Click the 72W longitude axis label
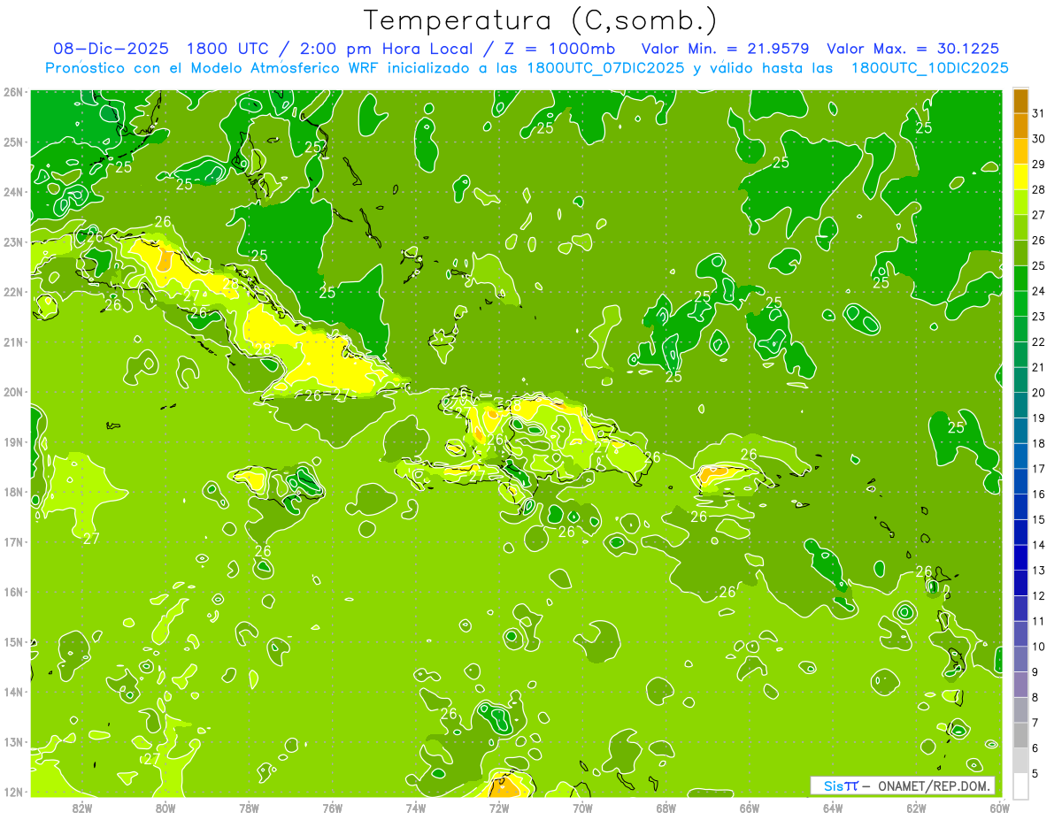The height and width of the screenshot is (820, 1062). (x=499, y=808)
